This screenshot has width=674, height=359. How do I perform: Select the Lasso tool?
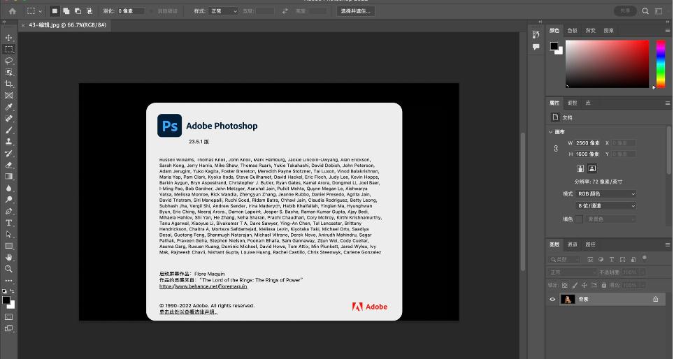(x=9, y=61)
